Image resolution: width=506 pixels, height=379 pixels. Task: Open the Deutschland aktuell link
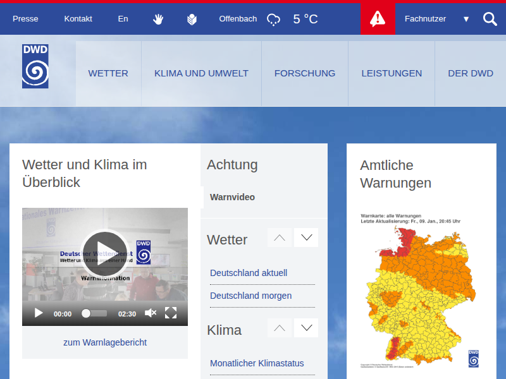point(249,273)
